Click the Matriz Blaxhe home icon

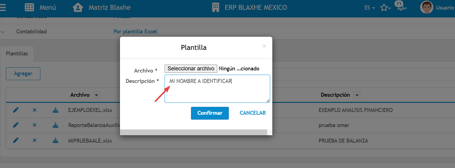click(x=78, y=8)
